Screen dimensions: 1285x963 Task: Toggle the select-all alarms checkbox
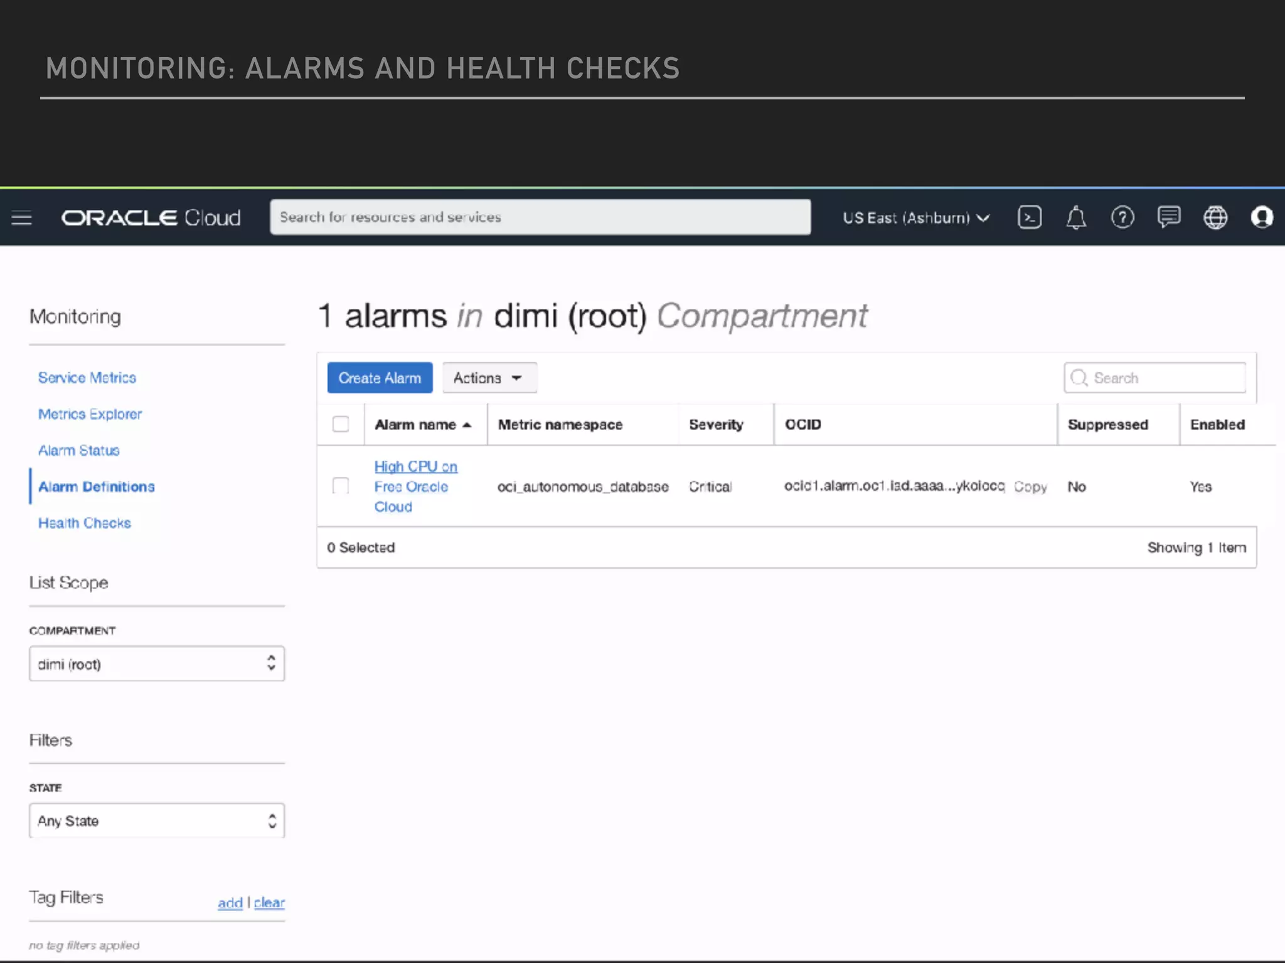(341, 424)
